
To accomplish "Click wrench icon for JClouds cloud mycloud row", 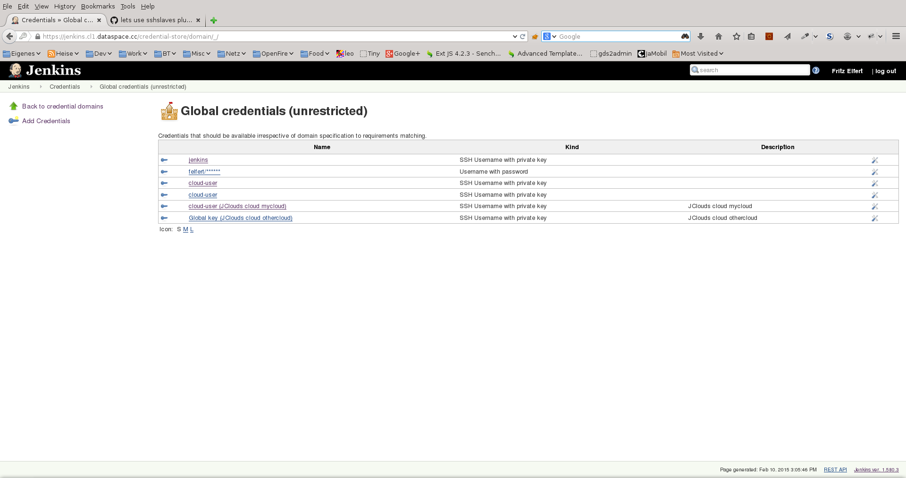I will click(874, 207).
